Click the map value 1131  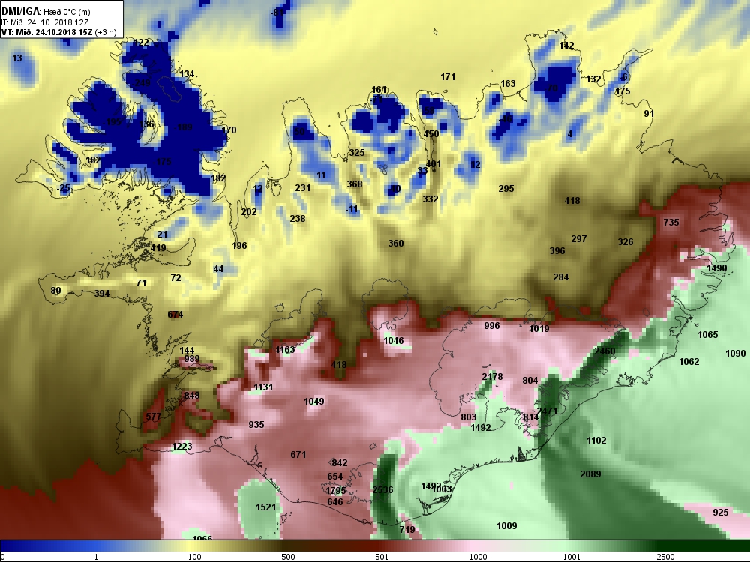pos(263,387)
